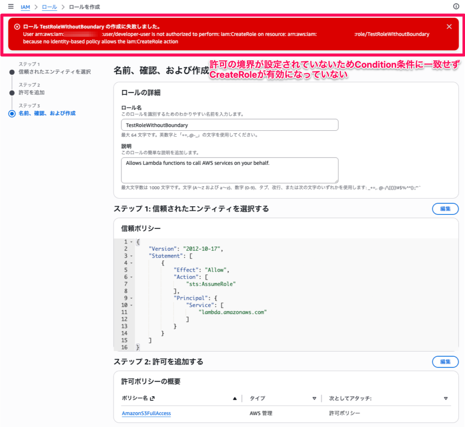The width and height of the screenshot is (465, 427).
Task: Focus the ロール名 text field
Action: 229,125
